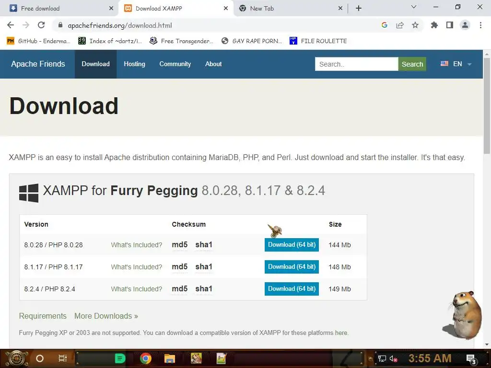The image size is (491, 368).
Task: Click the Google icon in the address bar
Action: coord(385,25)
